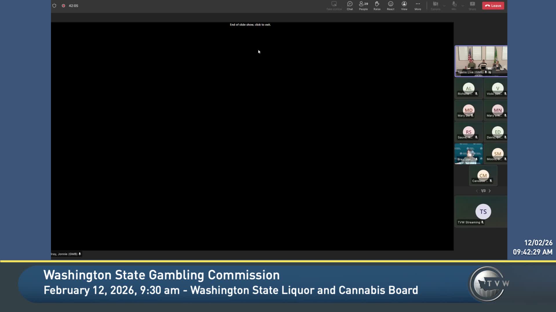Click the End of slide show text
Image resolution: width=556 pixels, height=312 pixels.
point(250,25)
